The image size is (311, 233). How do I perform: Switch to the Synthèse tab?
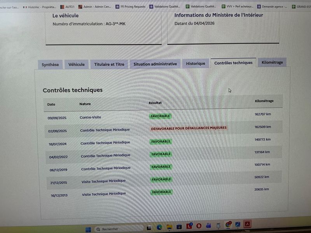[x=50, y=64]
